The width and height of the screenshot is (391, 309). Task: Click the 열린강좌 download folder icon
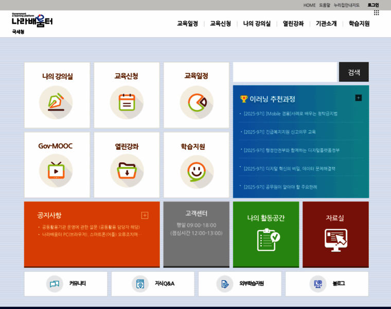point(127,171)
